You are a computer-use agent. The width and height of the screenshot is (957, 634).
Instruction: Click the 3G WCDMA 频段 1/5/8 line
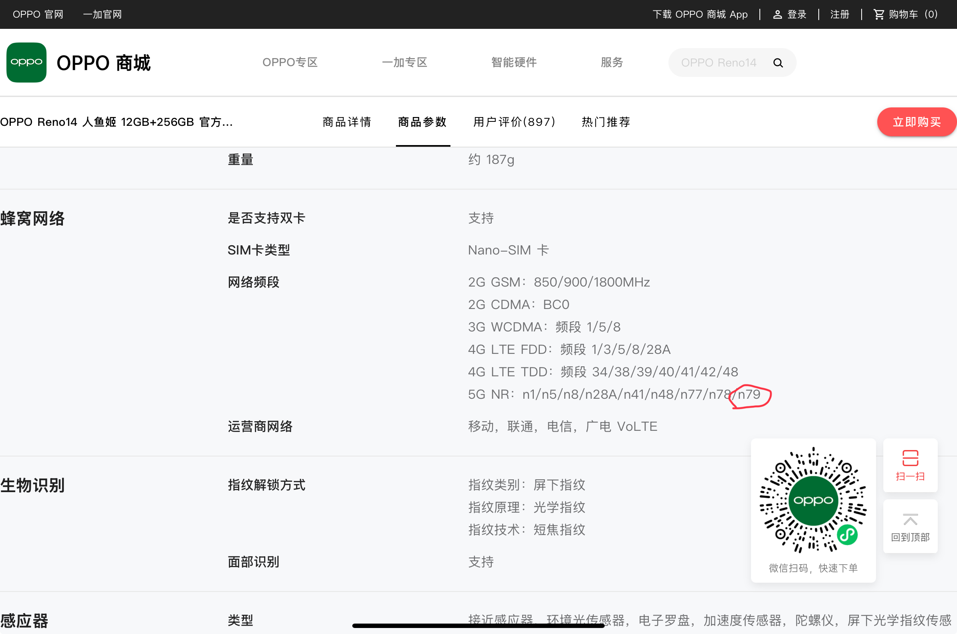click(x=544, y=327)
